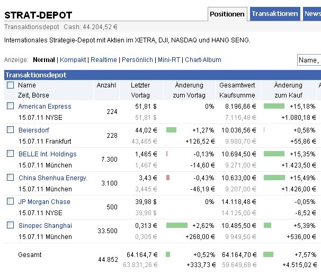Click American Express quantity 224

[x=112, y=112]
